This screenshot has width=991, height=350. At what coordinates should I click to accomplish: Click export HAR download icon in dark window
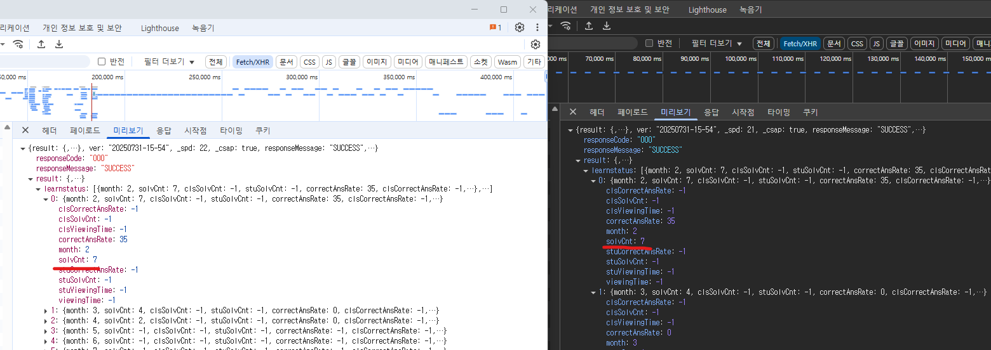(607, 25)
